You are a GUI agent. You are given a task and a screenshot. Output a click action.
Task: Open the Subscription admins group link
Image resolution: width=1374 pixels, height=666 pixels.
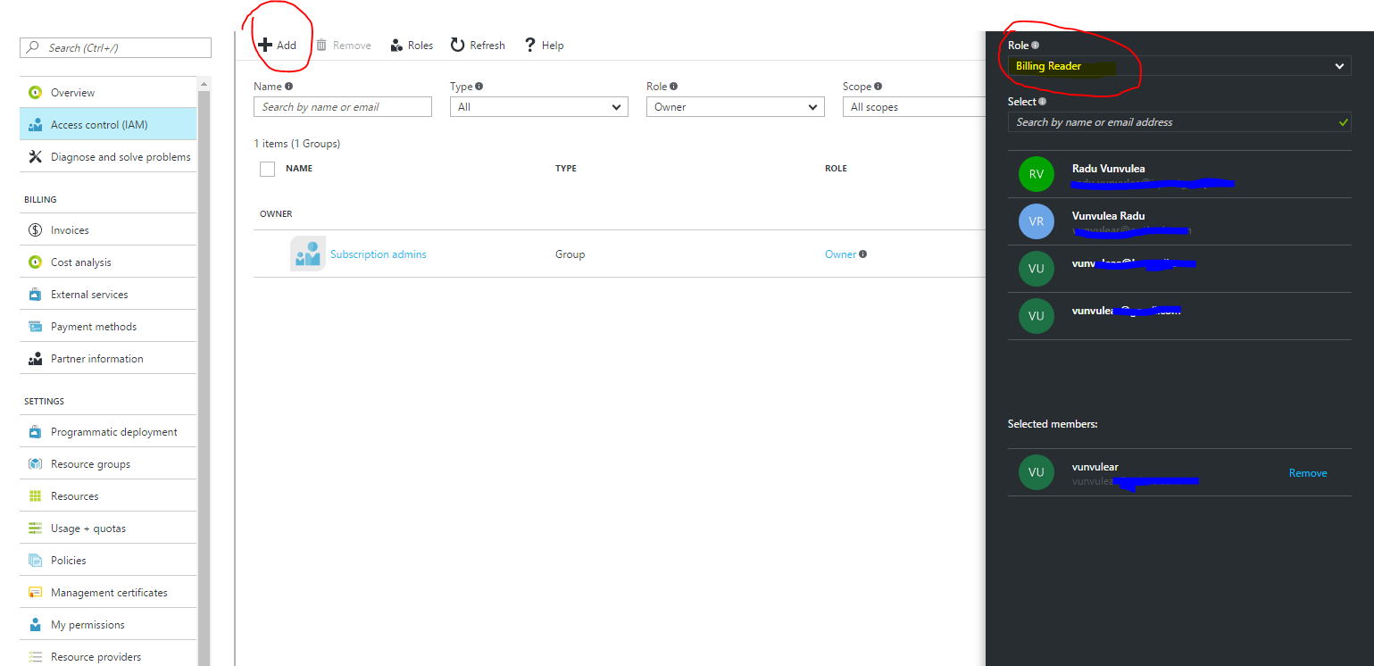click(x=378, y=254)
